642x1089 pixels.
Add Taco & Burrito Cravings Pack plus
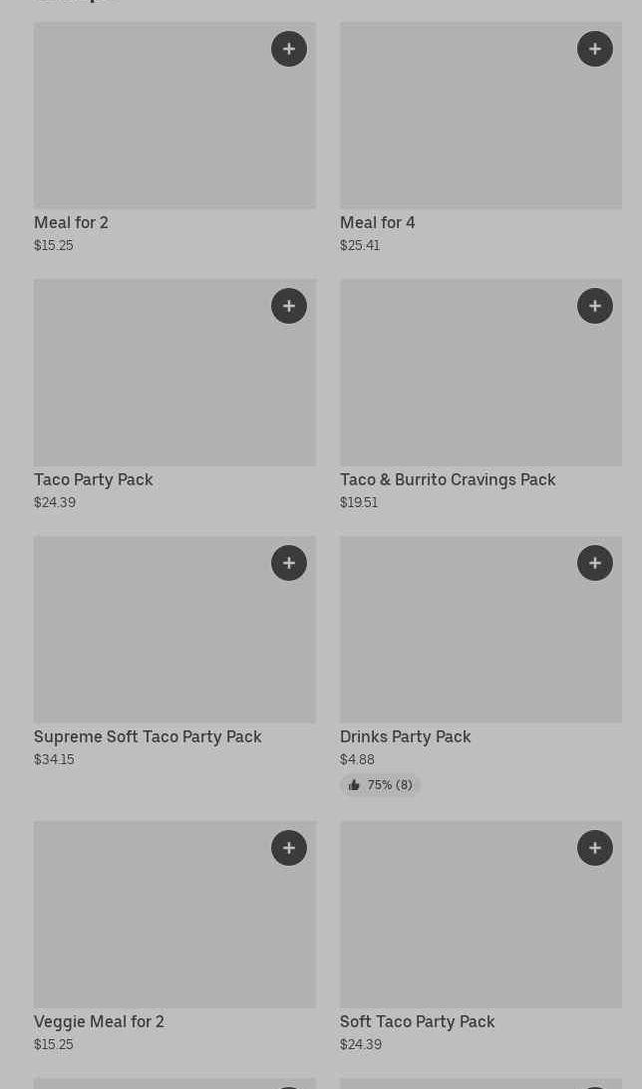tap(595, 306)
